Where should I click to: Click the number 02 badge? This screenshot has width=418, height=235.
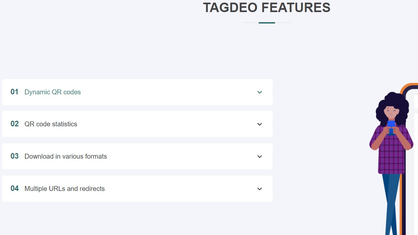point(14,124)
